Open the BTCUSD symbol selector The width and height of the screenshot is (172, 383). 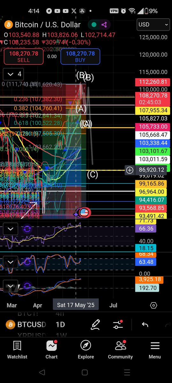[32, 325]
